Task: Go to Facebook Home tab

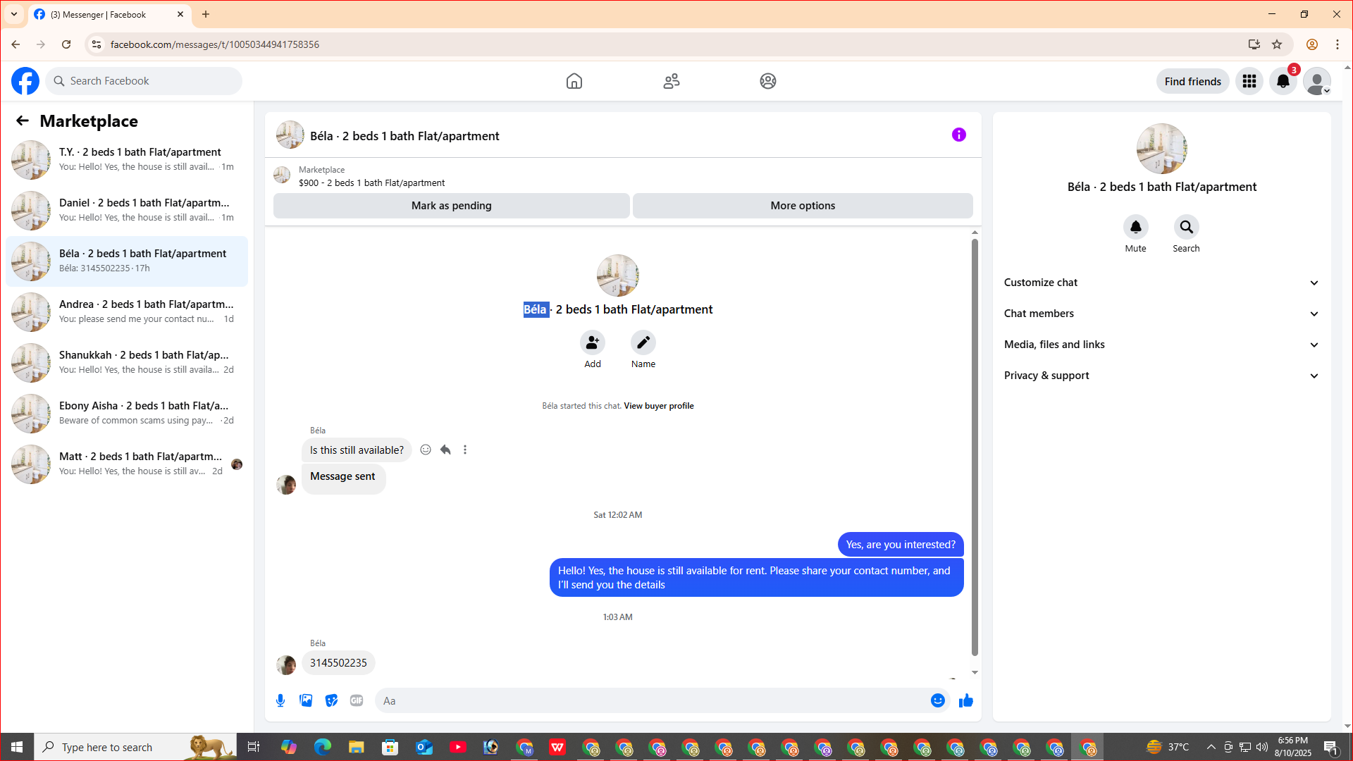Action: pyautogui.click(x=574, y=81)
